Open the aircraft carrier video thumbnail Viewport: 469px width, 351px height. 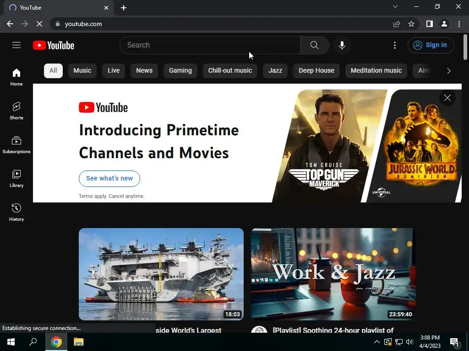(161, 274)
